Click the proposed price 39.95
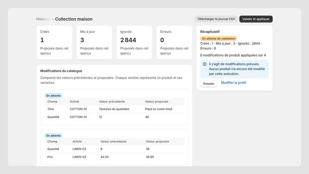 pyautogui.click(x=150, y=157)
